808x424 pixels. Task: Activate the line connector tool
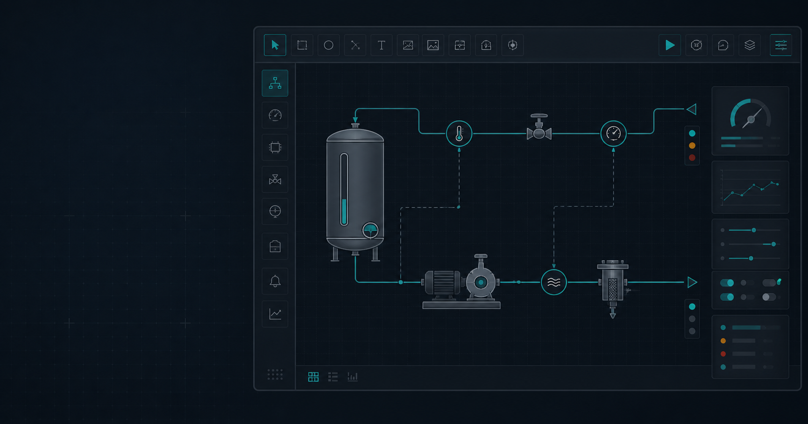pos(355,45)
